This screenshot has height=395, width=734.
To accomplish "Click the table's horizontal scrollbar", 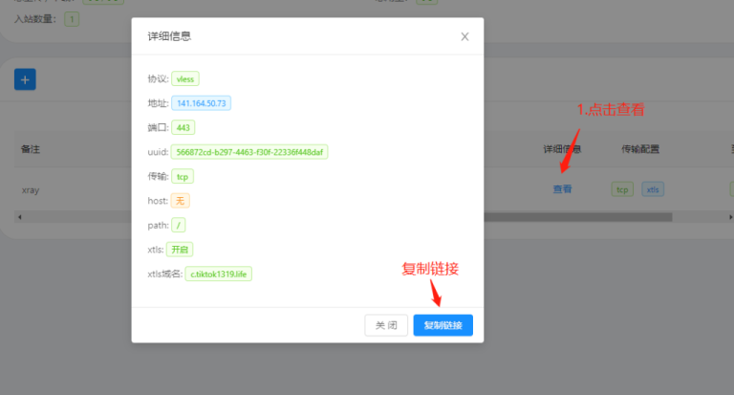I will (x=593, y=217).
